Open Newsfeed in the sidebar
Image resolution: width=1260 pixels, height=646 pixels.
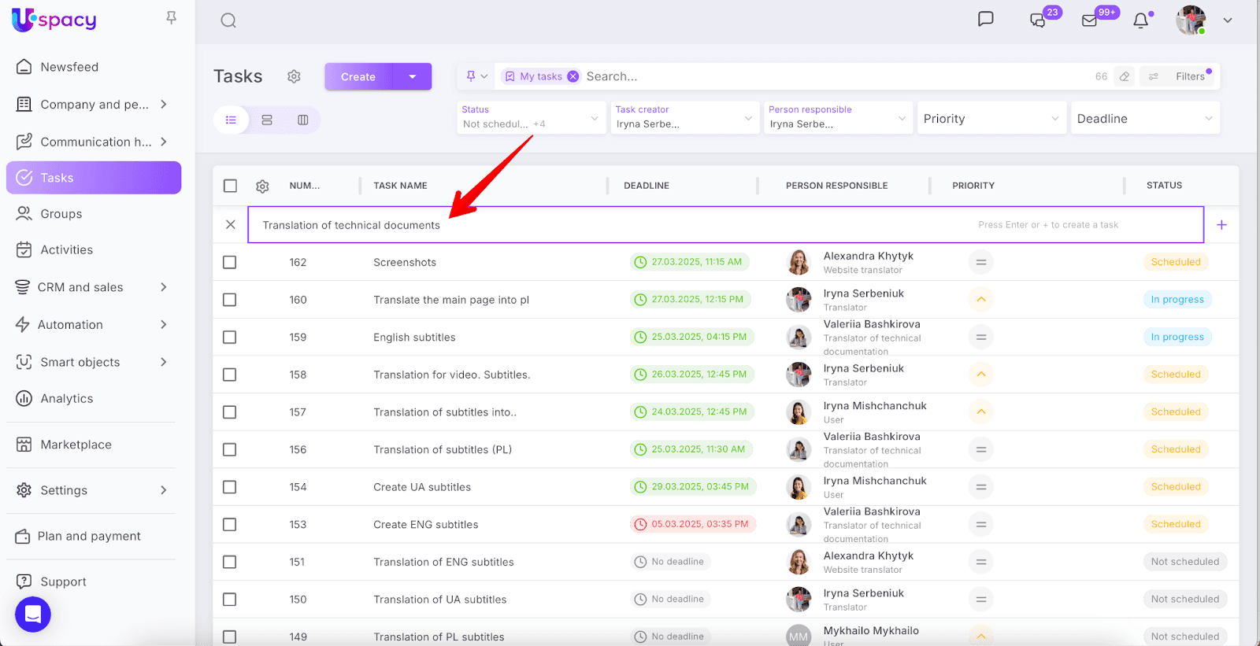(69, 67)
